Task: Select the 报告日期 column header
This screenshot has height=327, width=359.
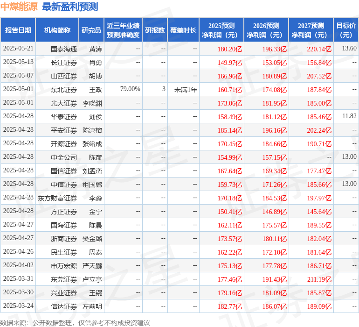Action: tap(18, 30)
